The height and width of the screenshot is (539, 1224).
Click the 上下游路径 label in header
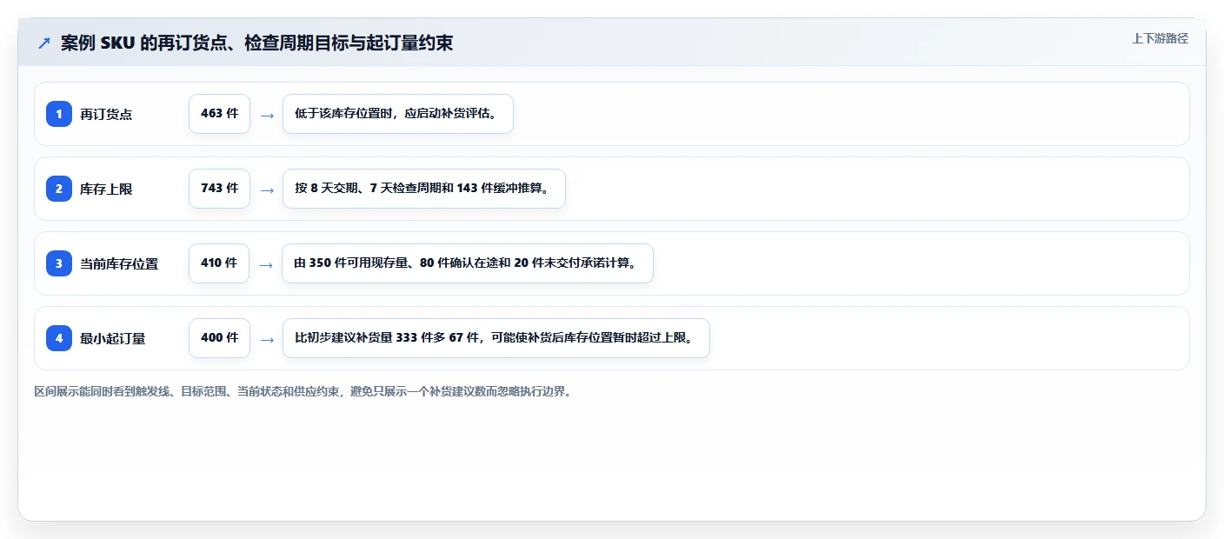pyautogui.click(x=1160, y=38)
